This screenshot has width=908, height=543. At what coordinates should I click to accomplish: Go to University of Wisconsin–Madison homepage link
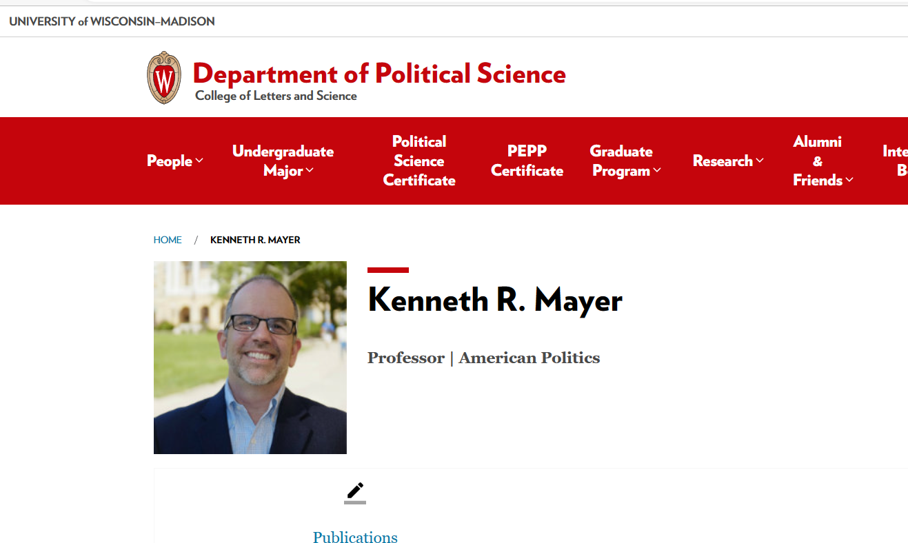(x=112, y=21)
